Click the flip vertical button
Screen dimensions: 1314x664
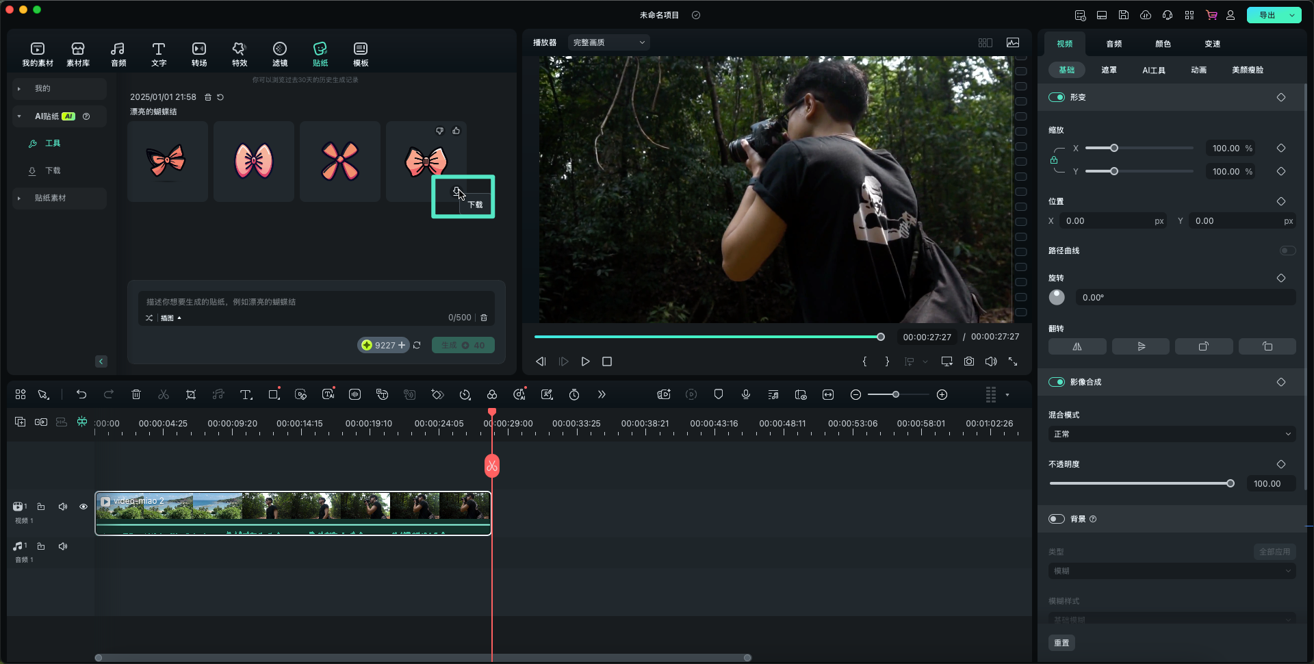tap(1141, 346)
